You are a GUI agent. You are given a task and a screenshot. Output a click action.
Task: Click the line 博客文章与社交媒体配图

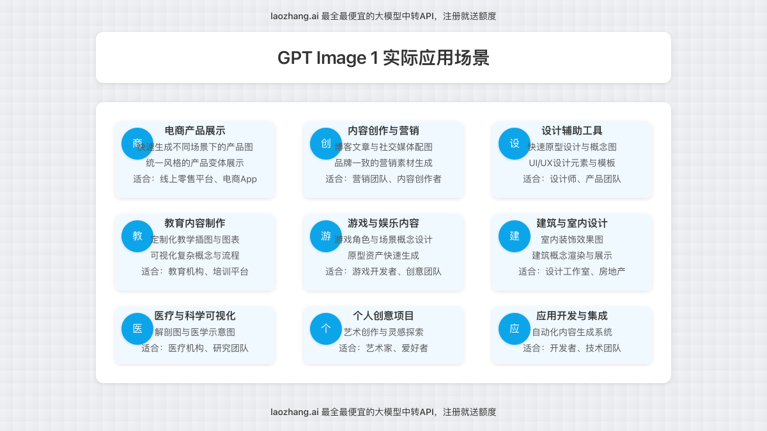(x=383, y=147)
